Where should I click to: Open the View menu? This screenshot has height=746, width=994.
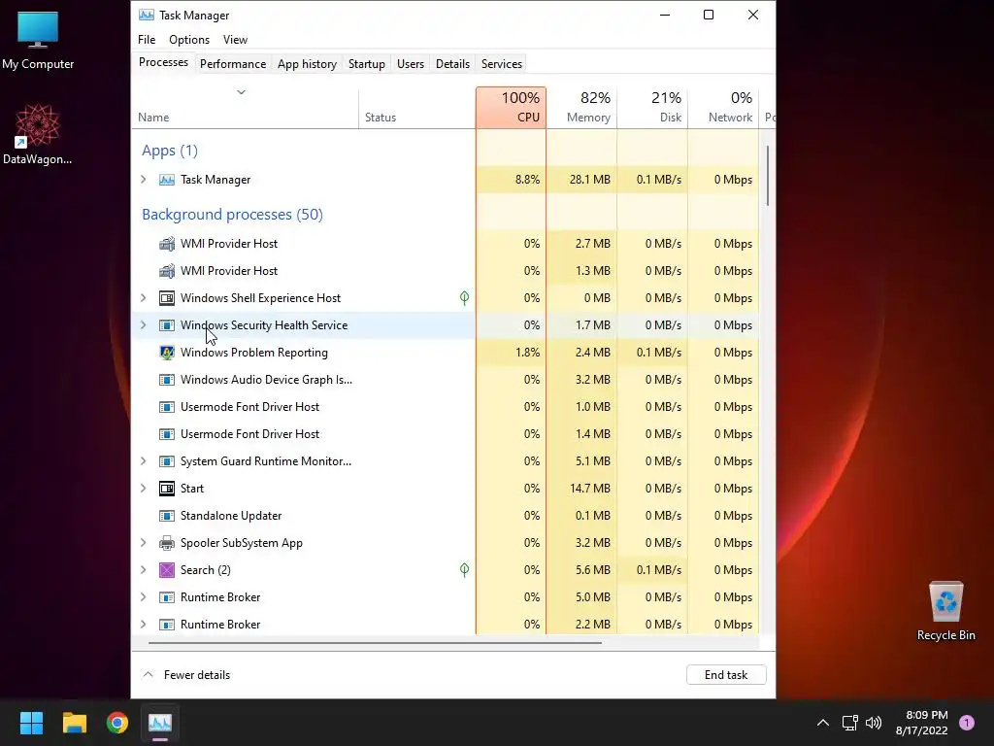point(235,39)
